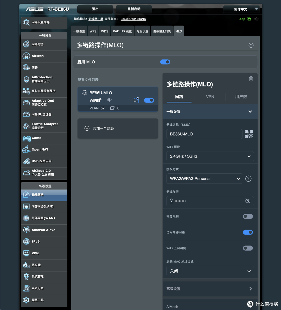Click the wireless password field
281x310 pixels.
(210, 201)
